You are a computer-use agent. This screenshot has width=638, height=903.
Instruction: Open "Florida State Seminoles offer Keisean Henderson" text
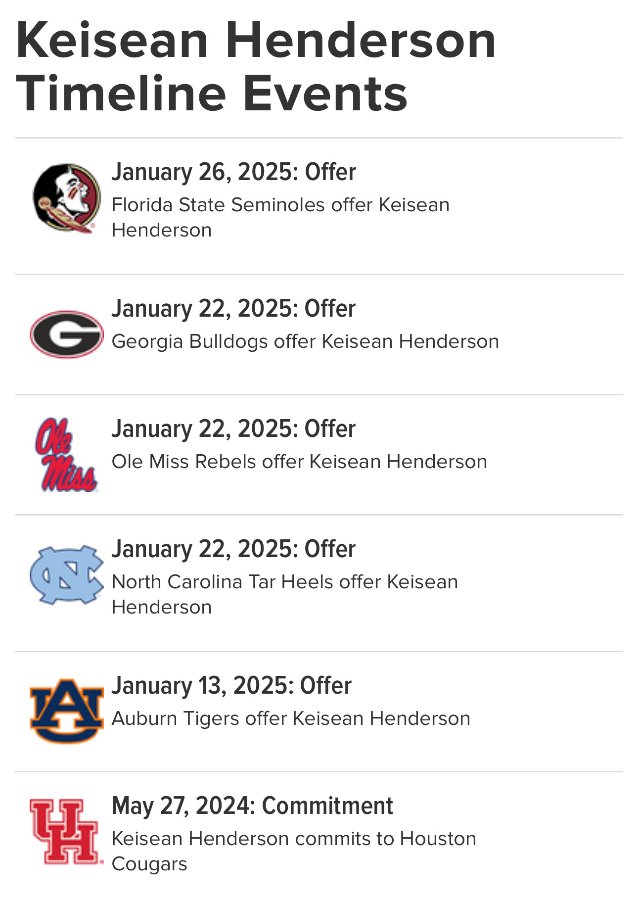coord(280,217)
